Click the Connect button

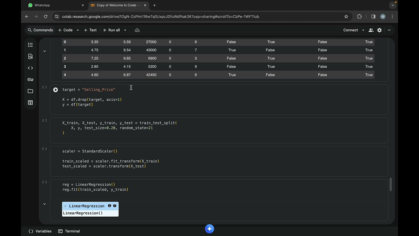pos(351,30)
